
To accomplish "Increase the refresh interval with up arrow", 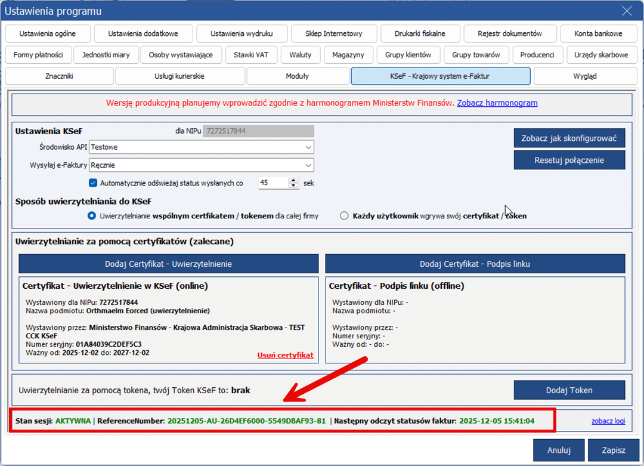I will (x=293, y=181).
